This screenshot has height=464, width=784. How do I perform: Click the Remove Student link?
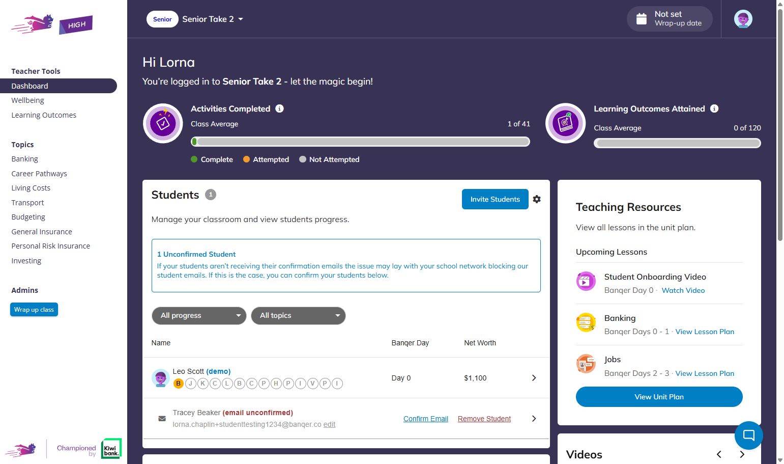484,419
